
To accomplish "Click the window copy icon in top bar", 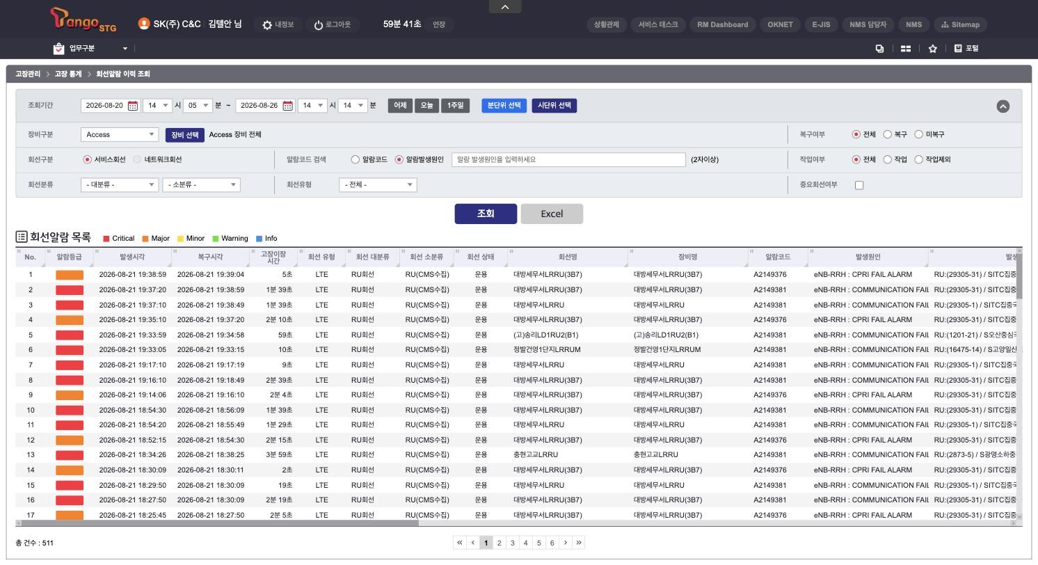I will coord(879,49).
